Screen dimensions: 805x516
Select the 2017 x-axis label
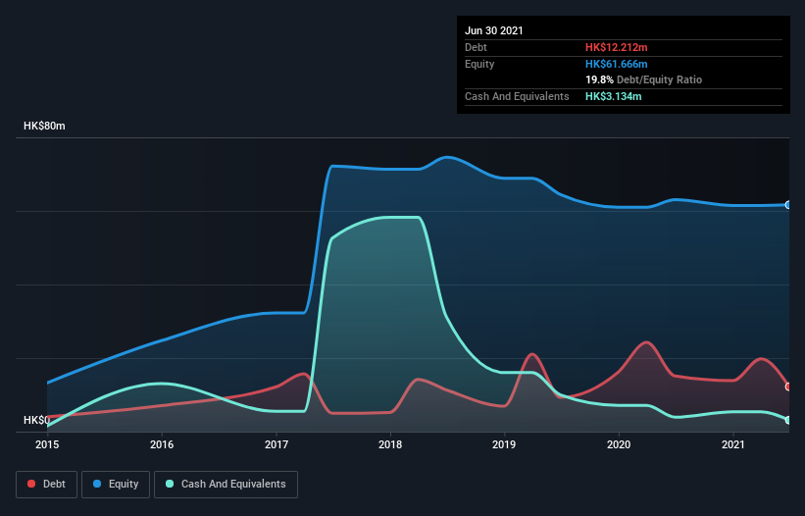coord(277,444)
